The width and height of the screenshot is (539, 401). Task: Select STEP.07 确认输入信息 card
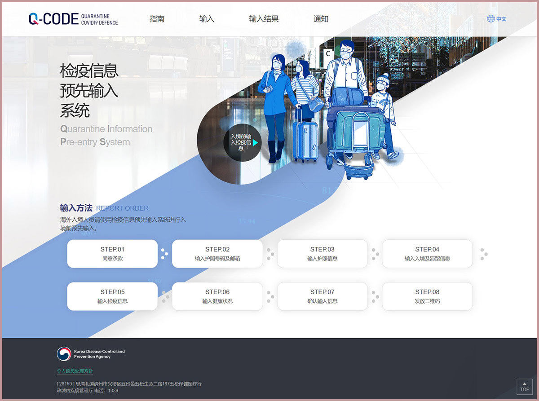pos(323,296)
